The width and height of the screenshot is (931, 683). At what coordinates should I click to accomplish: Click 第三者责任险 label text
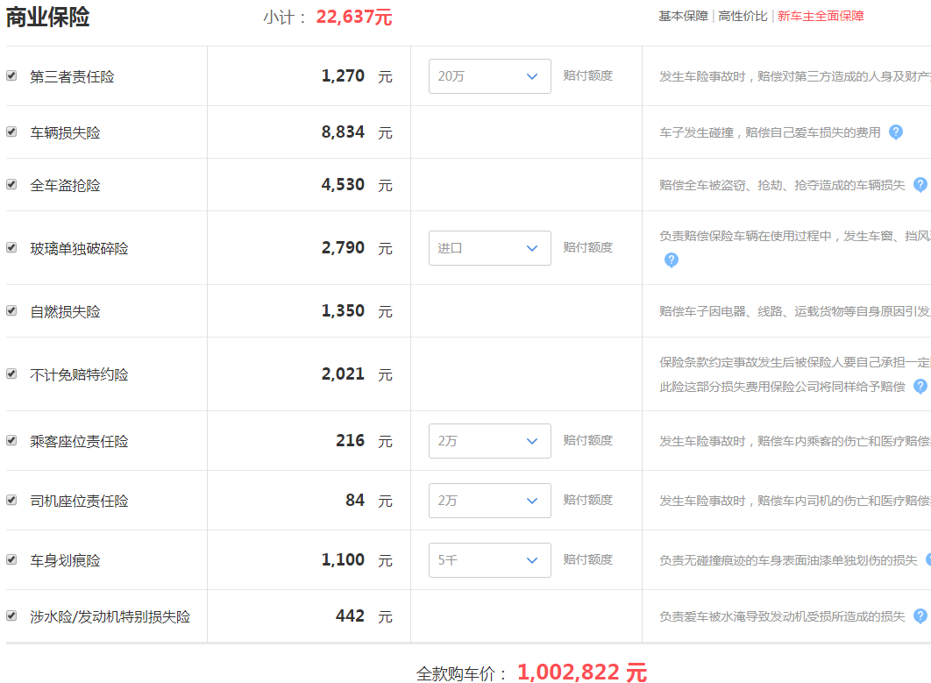click(x=72, y=76)
